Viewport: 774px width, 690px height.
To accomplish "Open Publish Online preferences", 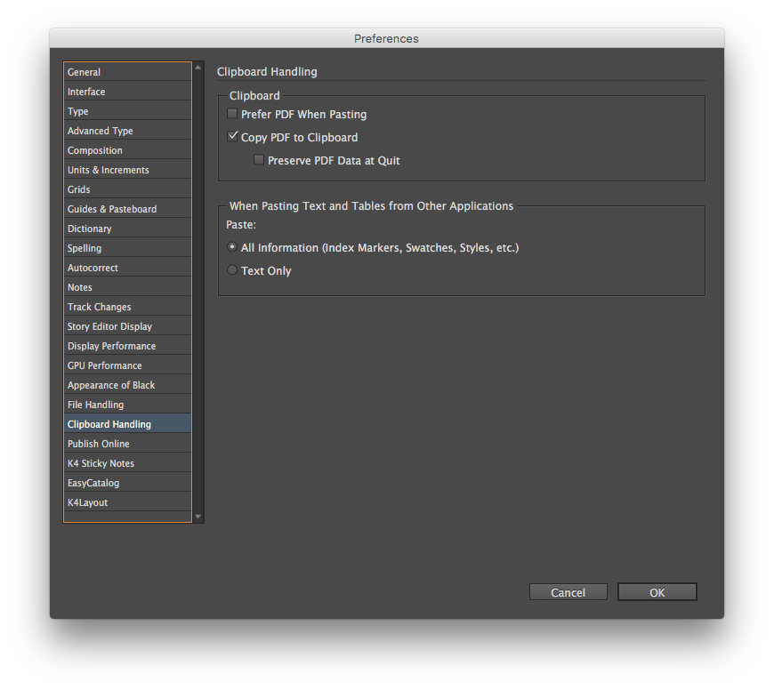I will [127, 444].
